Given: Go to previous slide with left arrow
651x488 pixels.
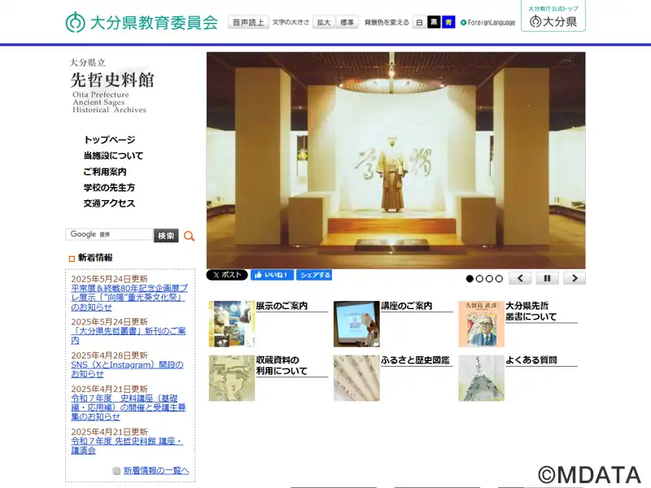Looking at the screenshot, I should click(x=520, y=278).
